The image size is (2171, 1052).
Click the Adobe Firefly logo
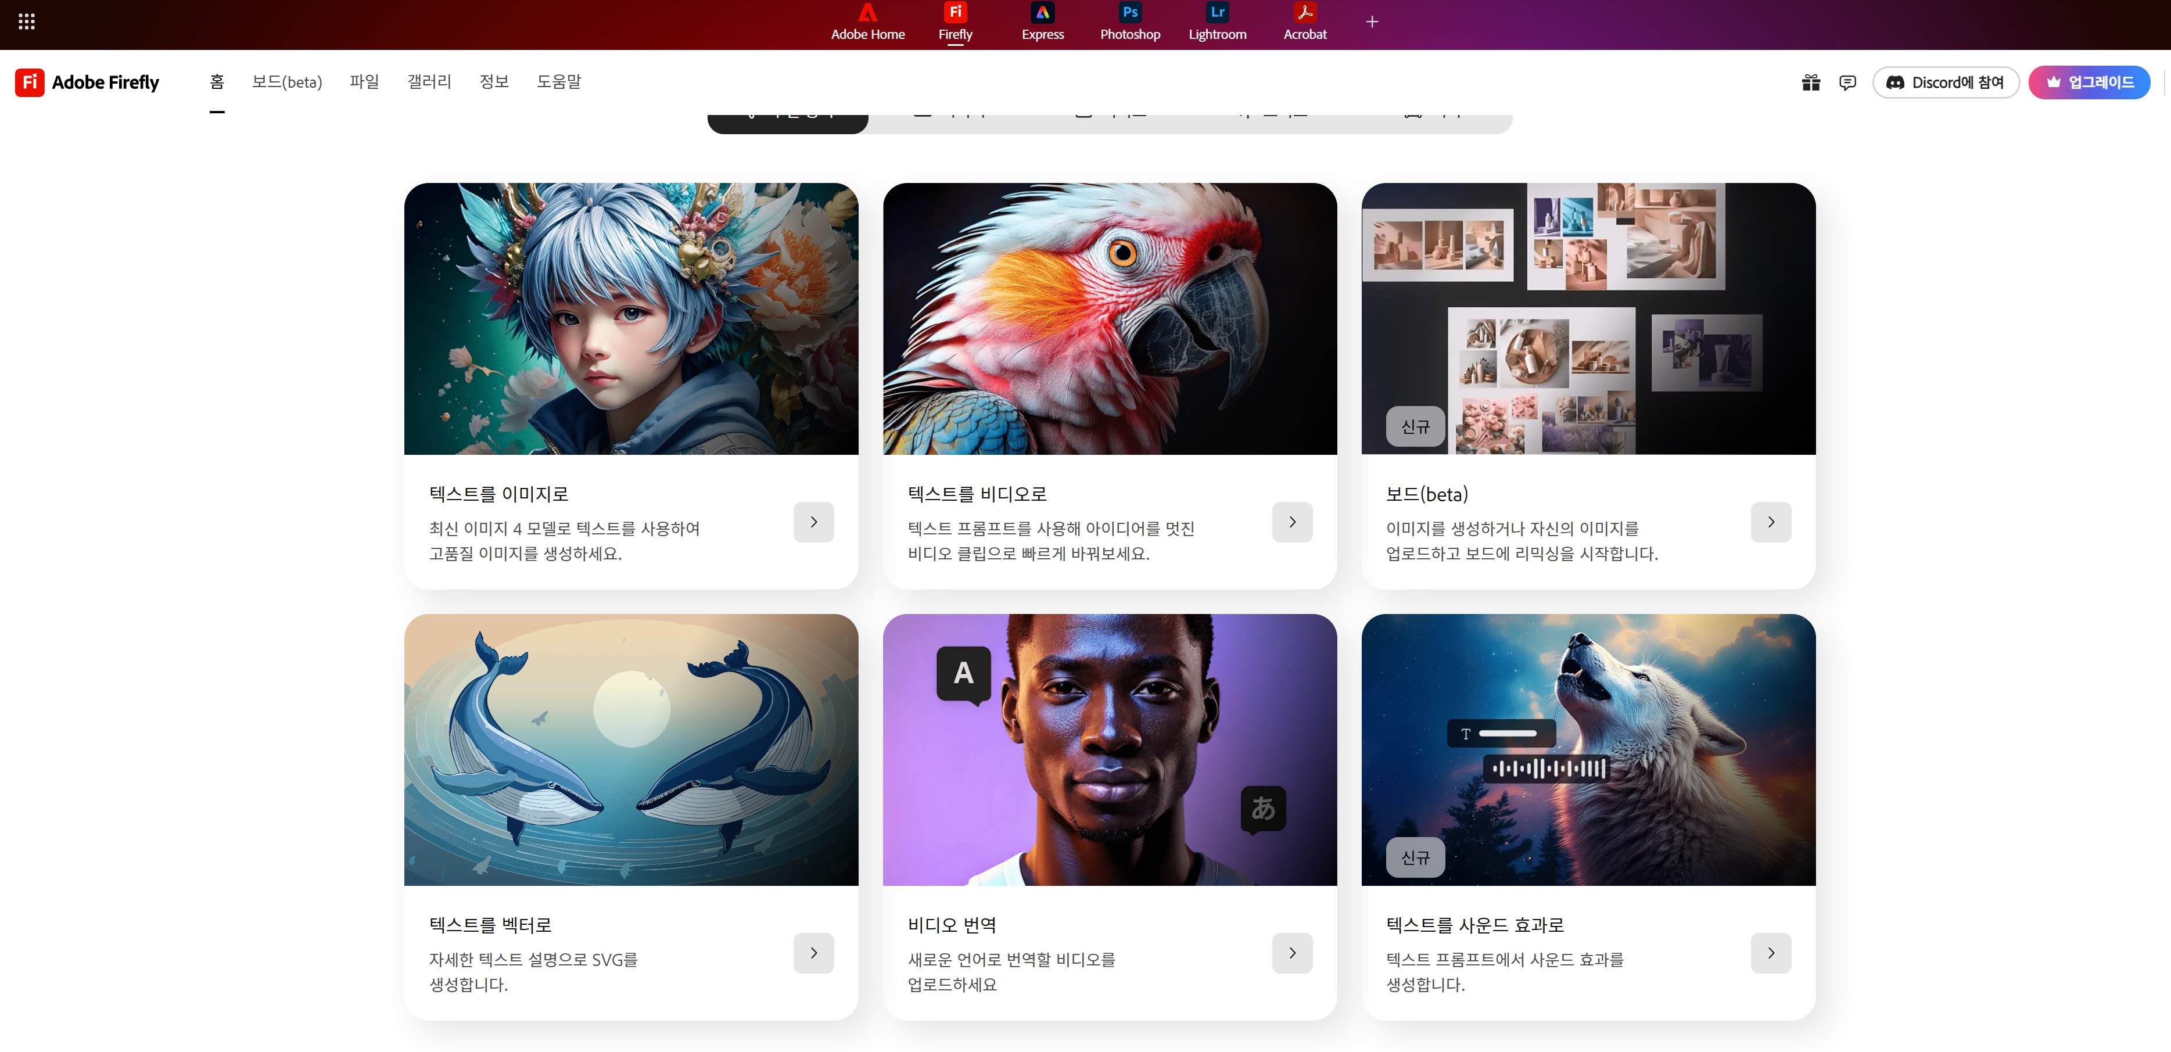tap(87, 82)
